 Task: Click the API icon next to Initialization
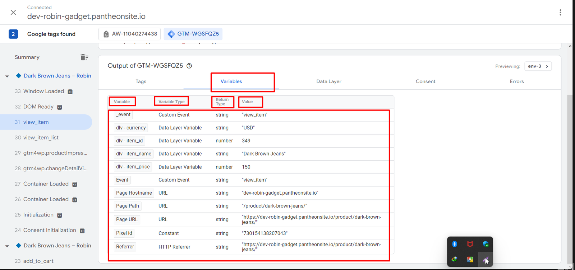[x=60, y=215]
